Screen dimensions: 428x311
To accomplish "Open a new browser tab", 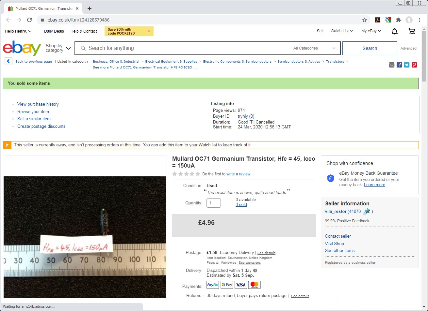I will coord(90,8).
